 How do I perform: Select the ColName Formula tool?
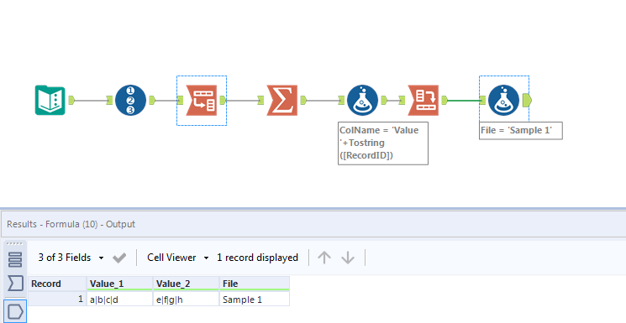coord(362,100)
